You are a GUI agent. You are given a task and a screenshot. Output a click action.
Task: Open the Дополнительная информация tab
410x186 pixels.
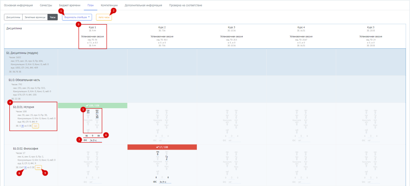[143, 5]
